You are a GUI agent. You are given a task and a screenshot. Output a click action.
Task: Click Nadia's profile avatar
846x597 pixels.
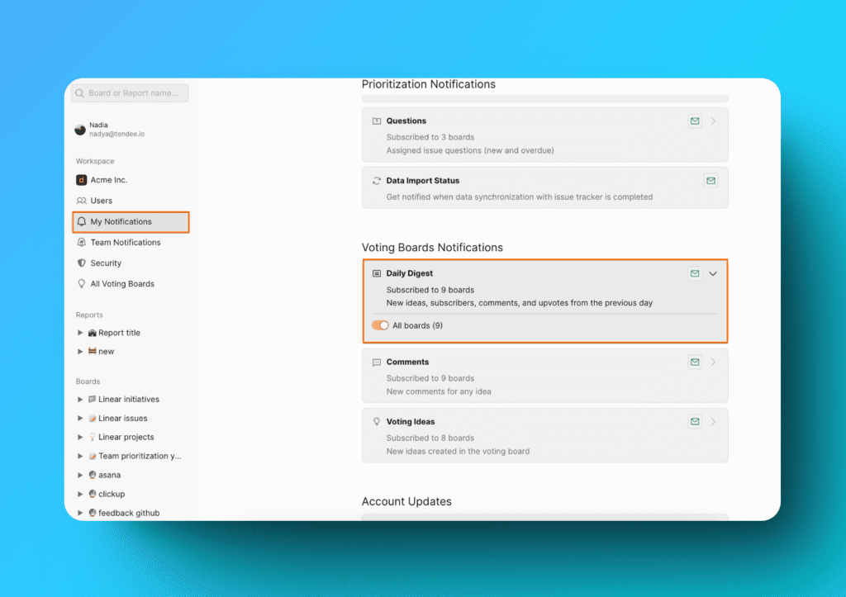coord(79,129)
